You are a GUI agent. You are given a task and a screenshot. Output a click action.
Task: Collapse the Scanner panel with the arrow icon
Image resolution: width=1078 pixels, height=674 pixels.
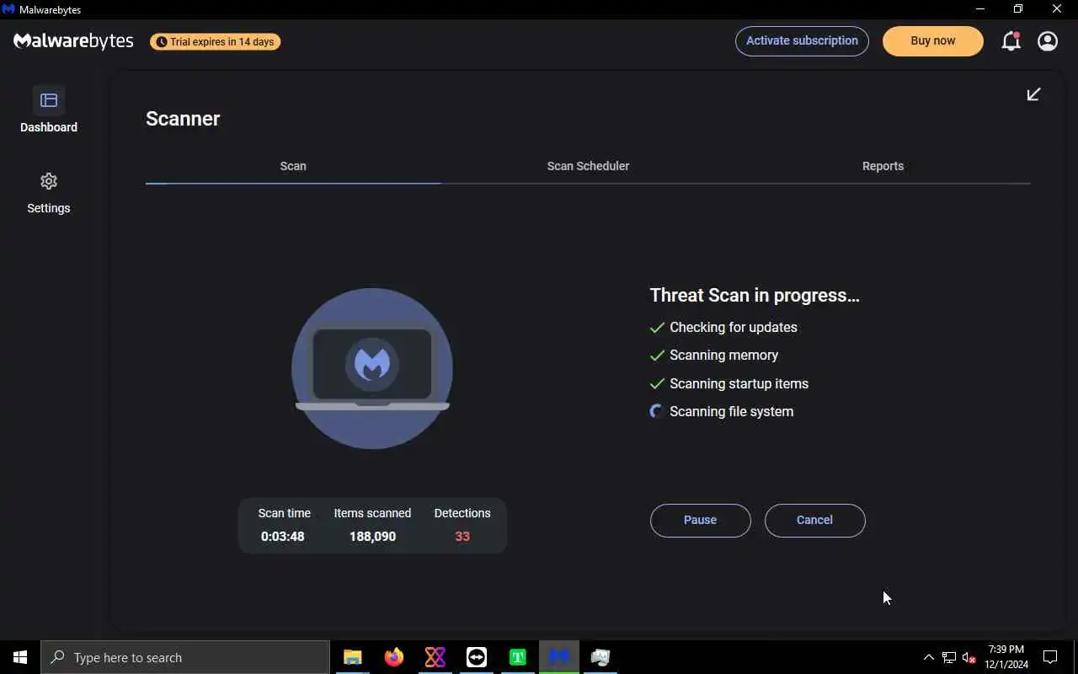point(1033,94)
